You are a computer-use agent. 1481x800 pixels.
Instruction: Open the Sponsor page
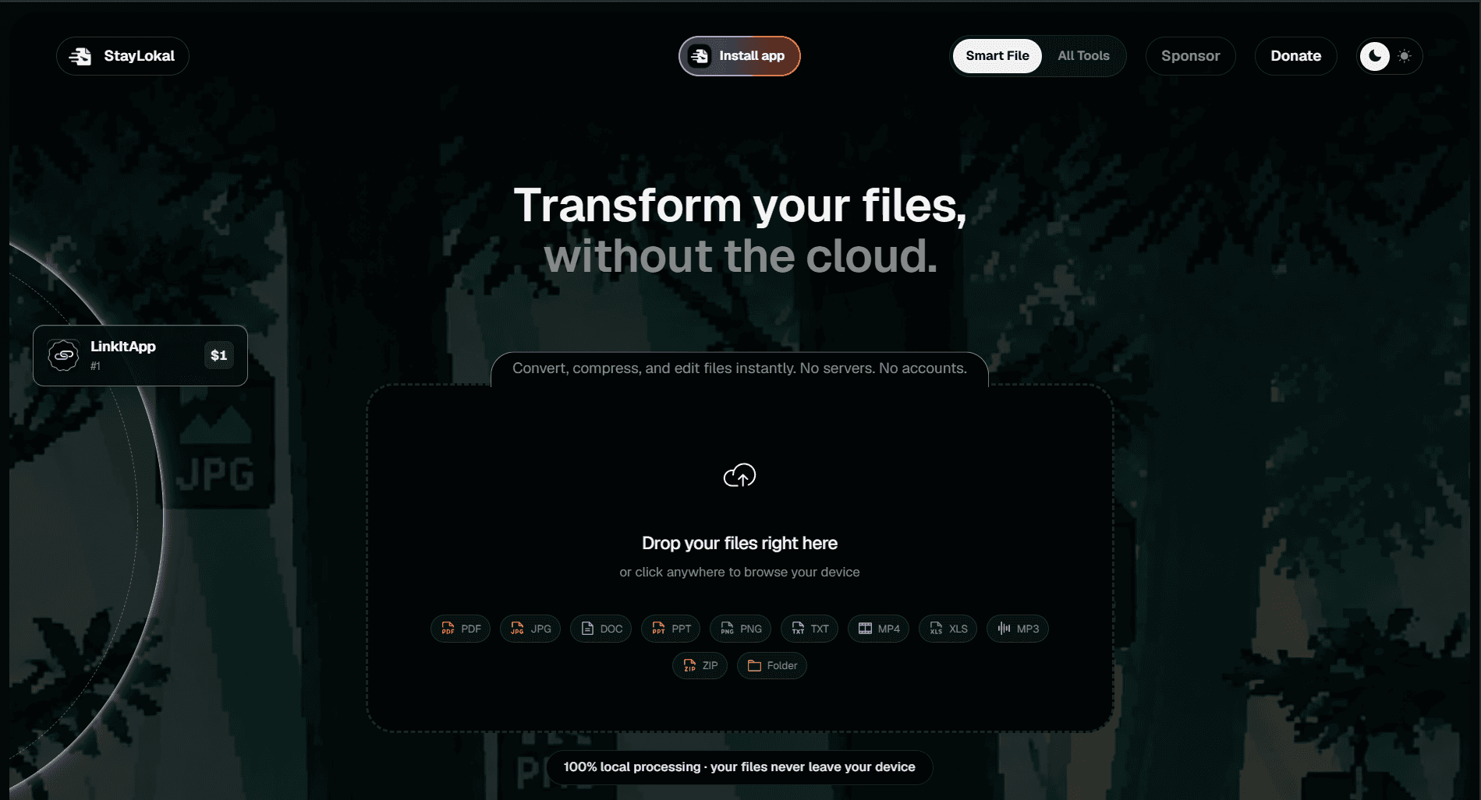[x=1190, y=56]
